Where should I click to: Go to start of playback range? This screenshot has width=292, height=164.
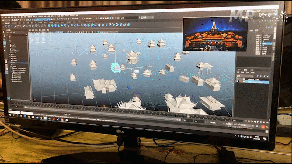(x=246, y=121)
